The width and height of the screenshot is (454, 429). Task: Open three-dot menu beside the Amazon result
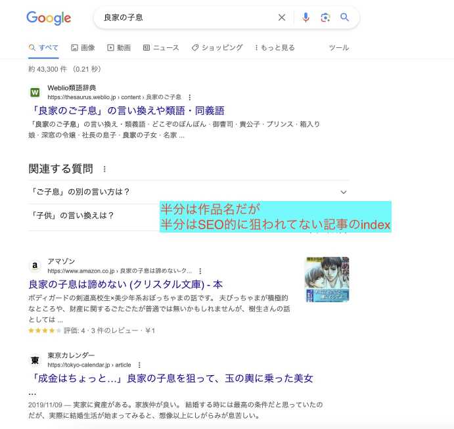[x=200, y=271]
